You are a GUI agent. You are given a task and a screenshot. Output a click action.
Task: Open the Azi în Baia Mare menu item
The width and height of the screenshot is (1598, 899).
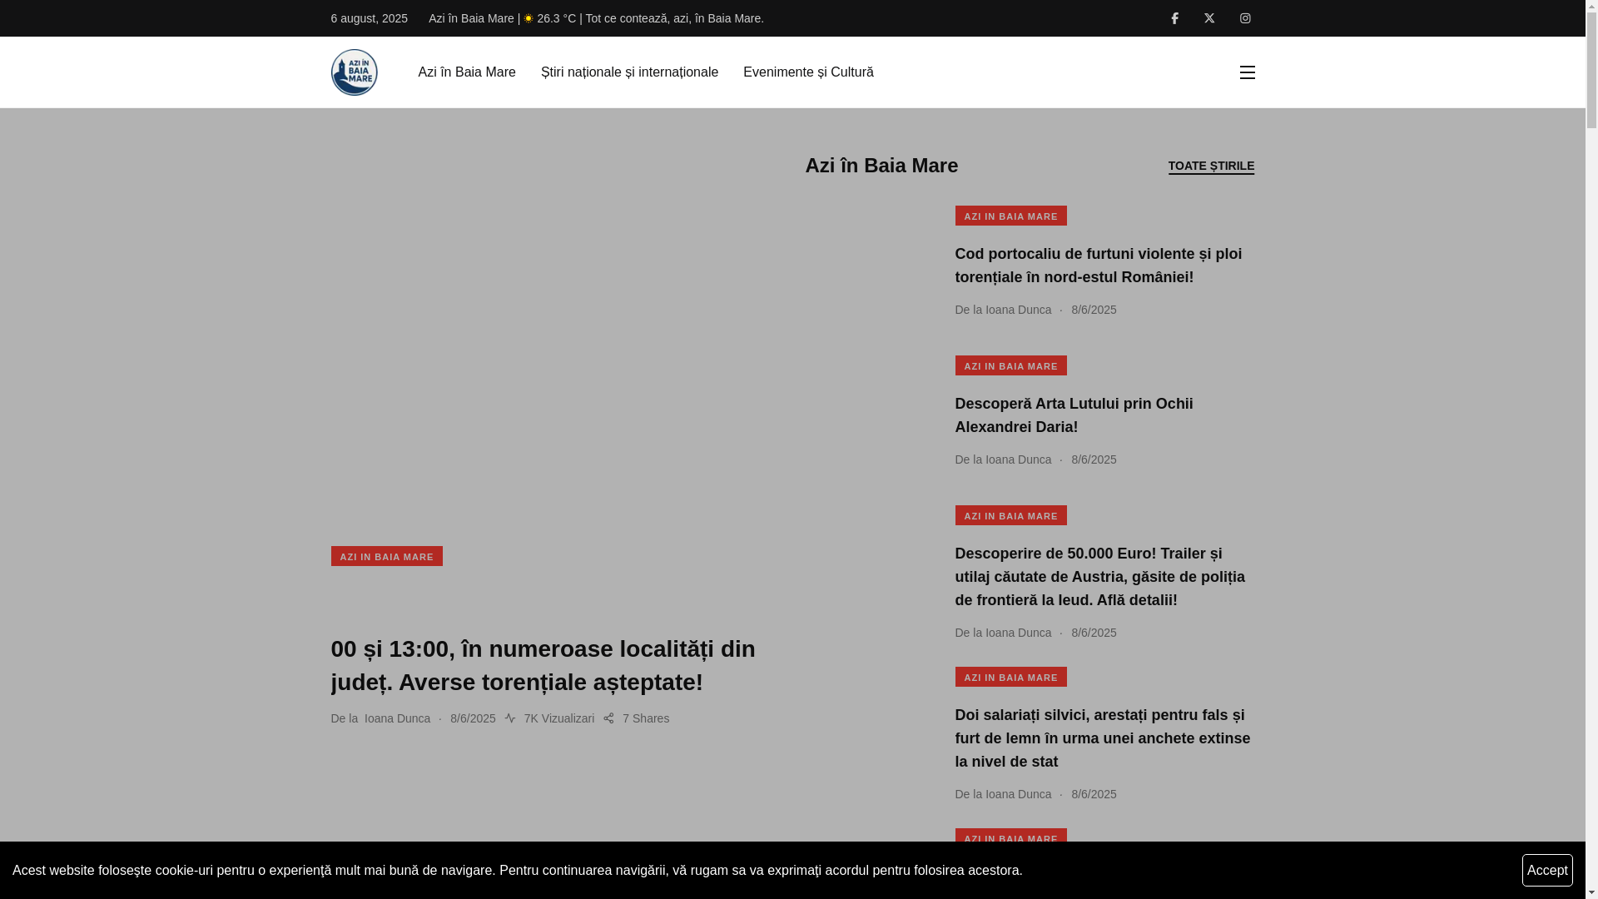467,72
